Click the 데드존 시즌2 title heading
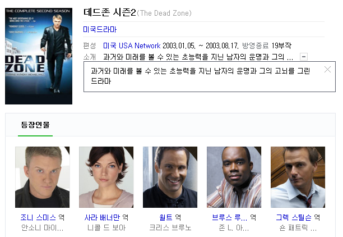The width and height of the screenshot is (343, 237). (x=110, y=12)
